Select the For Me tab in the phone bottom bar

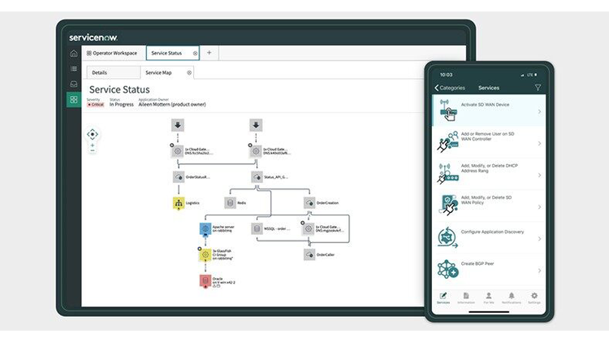pyautogui.click(x=489, y=298)
